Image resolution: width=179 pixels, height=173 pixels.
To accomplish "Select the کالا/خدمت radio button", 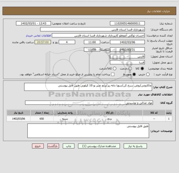I will (114, 69).
